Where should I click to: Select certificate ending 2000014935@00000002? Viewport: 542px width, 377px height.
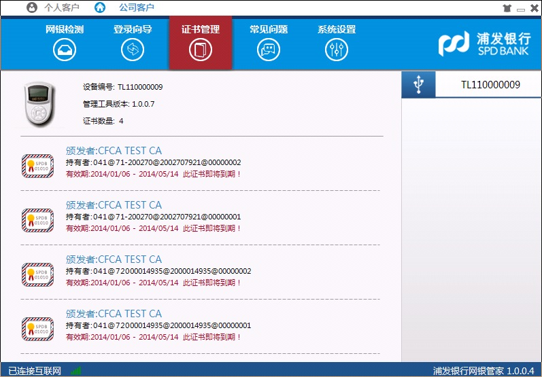[x=158, y=271]
